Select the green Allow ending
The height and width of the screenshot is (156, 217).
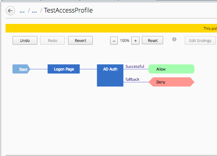pyautogui.click(x=171, y=69)
